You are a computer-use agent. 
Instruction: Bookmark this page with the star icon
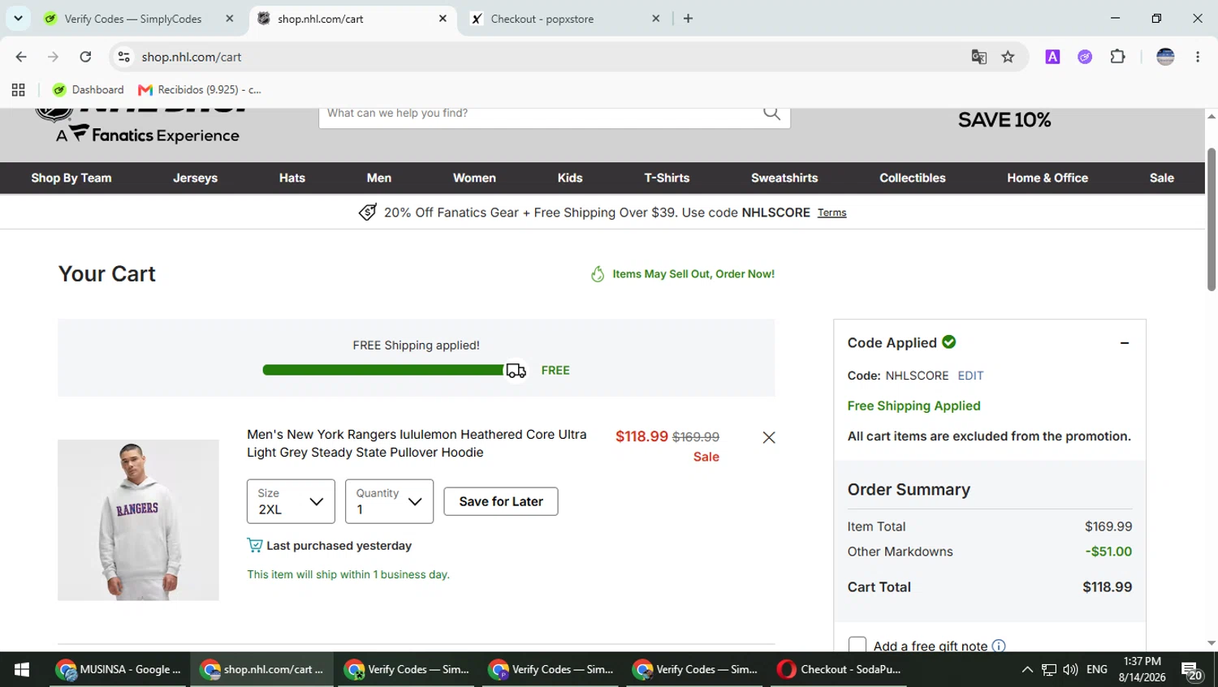1008,57
